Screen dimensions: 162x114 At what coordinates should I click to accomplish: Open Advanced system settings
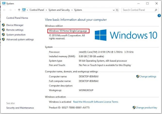[x=20, y=40]
